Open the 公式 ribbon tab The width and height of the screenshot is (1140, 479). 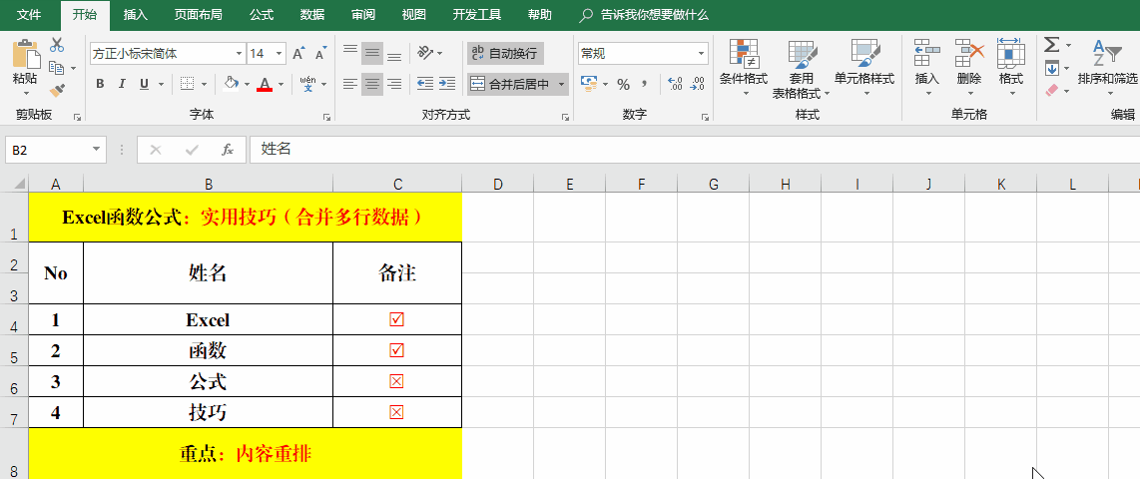[262, 15]
